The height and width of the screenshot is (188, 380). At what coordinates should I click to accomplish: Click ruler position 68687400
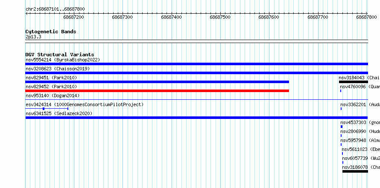click(x=171, y=17)
